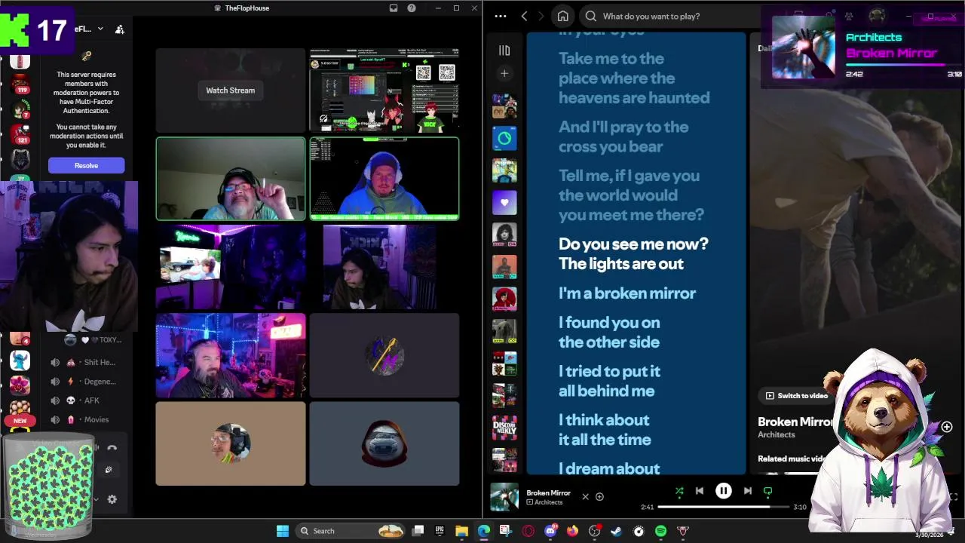Viewport: 965px width, 543px height.
Task: Open the wolf avatar server
Action: 20,159
